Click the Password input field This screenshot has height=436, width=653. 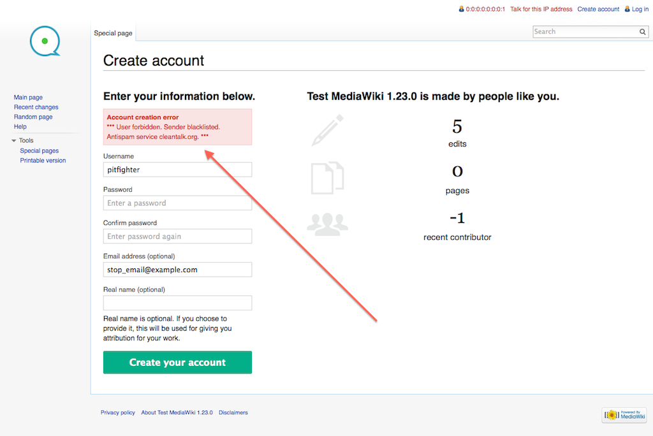click(x=177, y=203)
